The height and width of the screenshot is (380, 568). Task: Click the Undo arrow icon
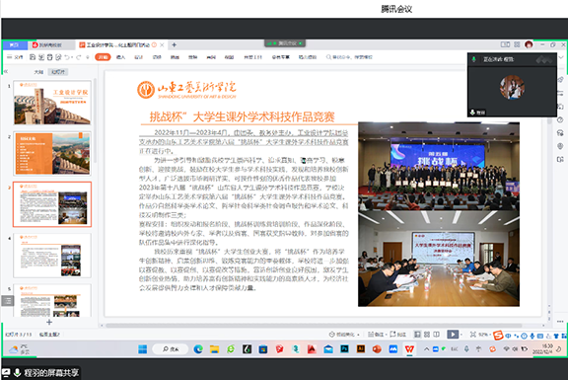(x=67, y=57)
